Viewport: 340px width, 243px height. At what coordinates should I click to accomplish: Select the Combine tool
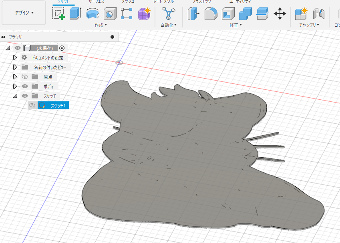[x=245, y=14]
